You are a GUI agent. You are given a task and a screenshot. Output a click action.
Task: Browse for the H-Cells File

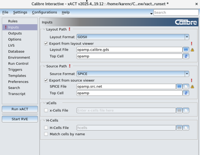(x=179, y=128)
